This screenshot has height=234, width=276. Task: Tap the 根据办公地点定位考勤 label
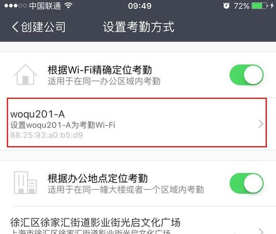pyautogui.click(x=98, y=179)
